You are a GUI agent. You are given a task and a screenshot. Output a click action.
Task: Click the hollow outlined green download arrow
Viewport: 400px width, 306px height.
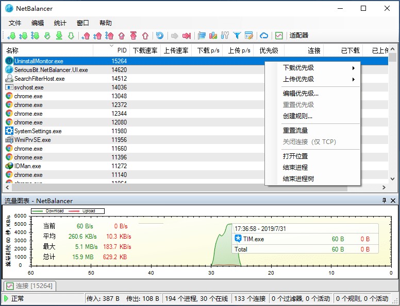point(71,35)
